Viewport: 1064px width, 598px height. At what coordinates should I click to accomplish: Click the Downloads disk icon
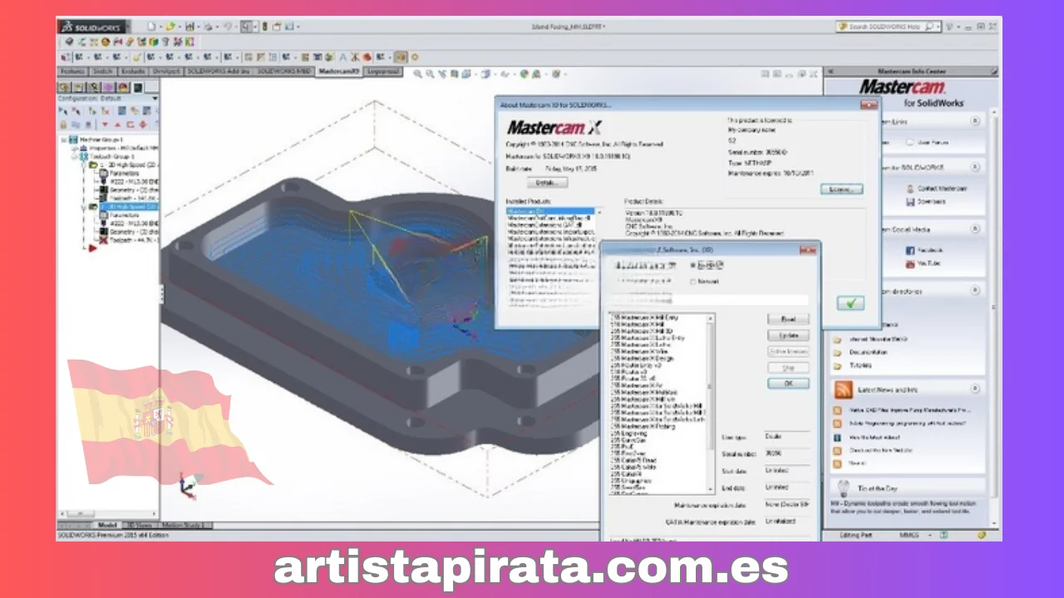[x=910, y=202]
